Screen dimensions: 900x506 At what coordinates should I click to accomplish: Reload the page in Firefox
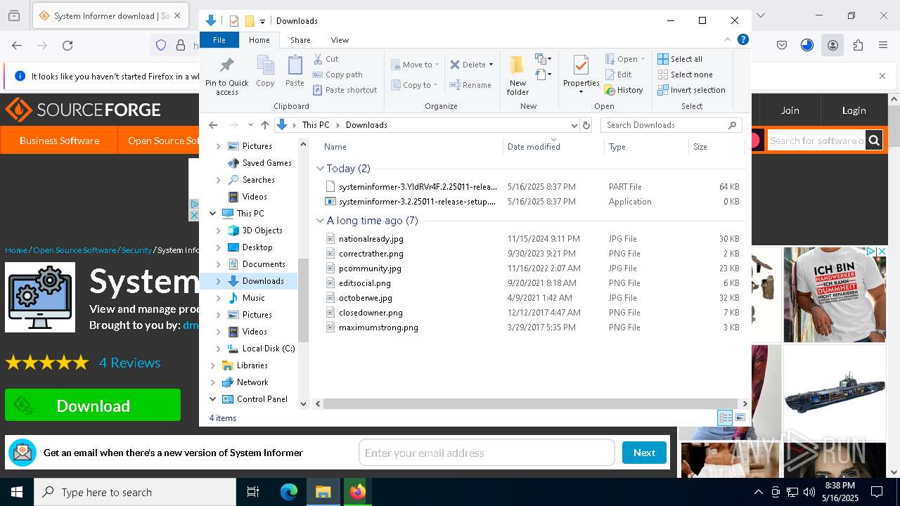click(67, 45)
